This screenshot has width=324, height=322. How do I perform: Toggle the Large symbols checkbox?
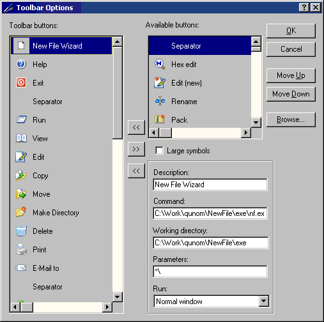click(159, 150)
